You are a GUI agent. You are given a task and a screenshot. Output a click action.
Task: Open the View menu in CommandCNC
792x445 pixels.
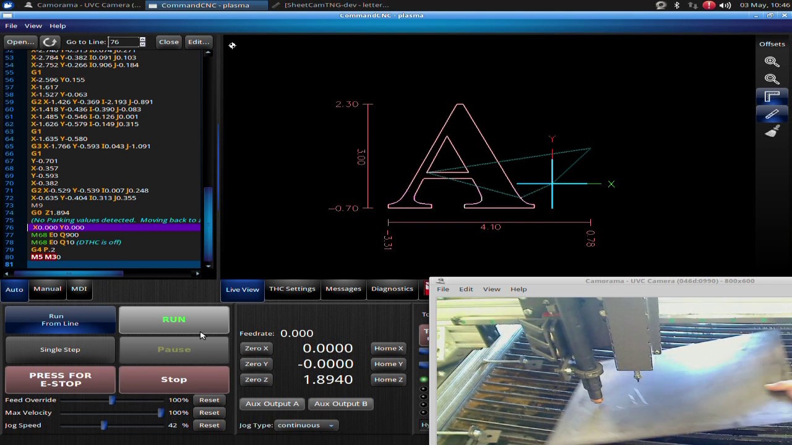pyautogui.click(x=33, y=26)
